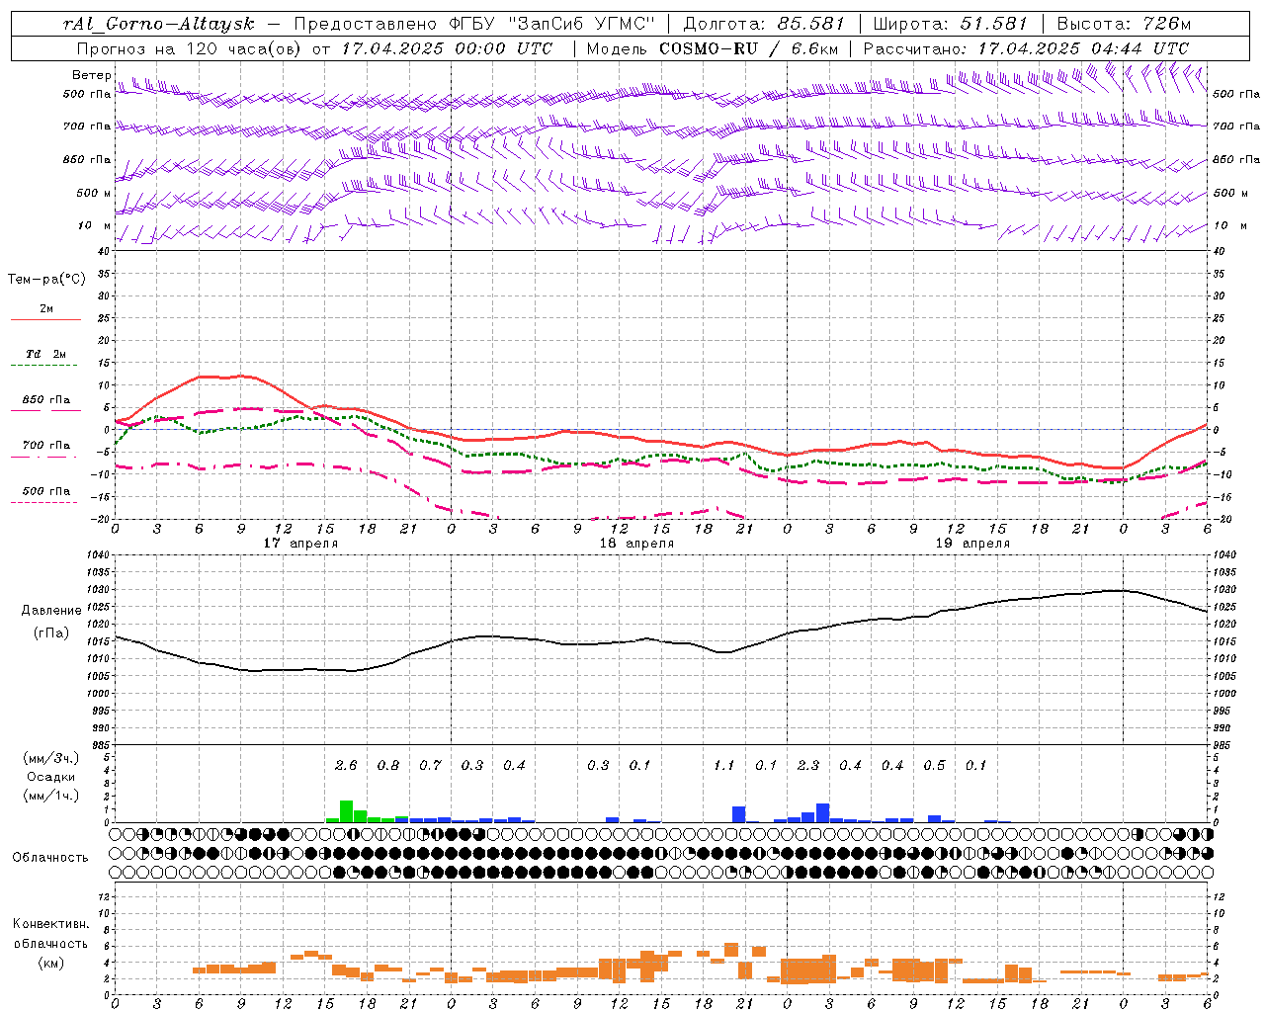Click the 2м temperature legend label
This screenshot has width=1265, height=1012.
(46, 308)
